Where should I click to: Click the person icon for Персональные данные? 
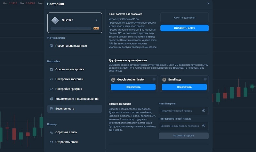coord(51,46)
